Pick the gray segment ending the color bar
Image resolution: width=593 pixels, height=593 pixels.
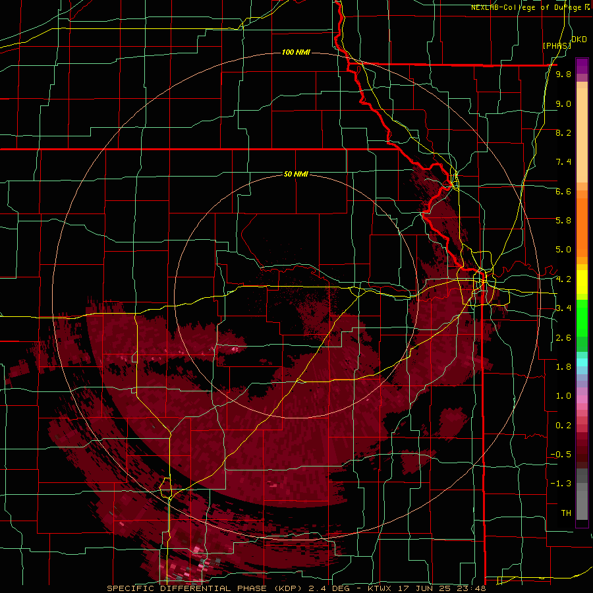point(582,507)
